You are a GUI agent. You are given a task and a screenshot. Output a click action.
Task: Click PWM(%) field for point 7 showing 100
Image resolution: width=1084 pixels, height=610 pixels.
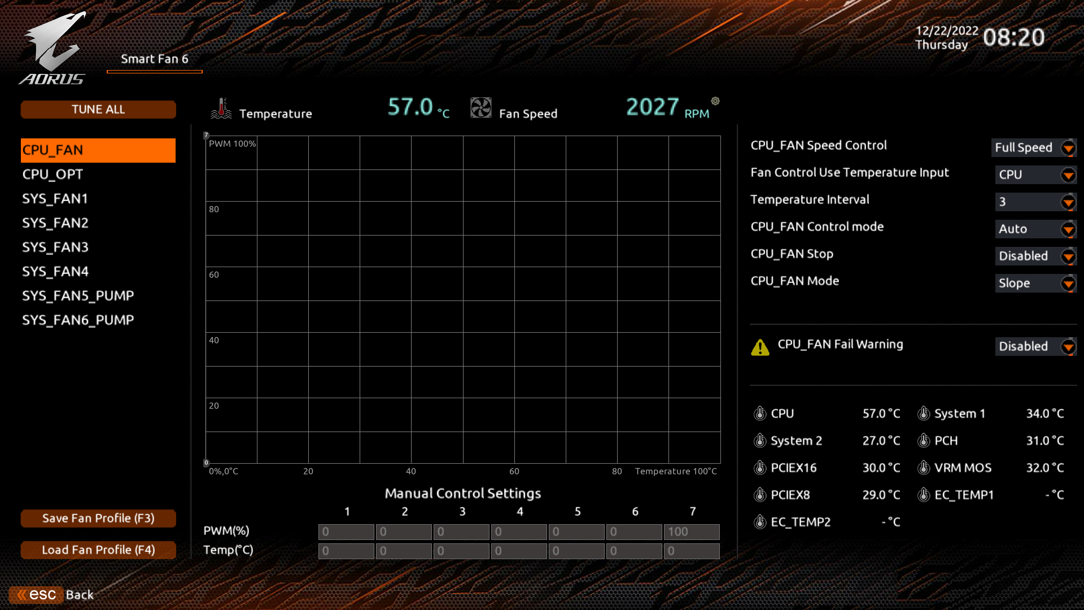tap(692, 532)
